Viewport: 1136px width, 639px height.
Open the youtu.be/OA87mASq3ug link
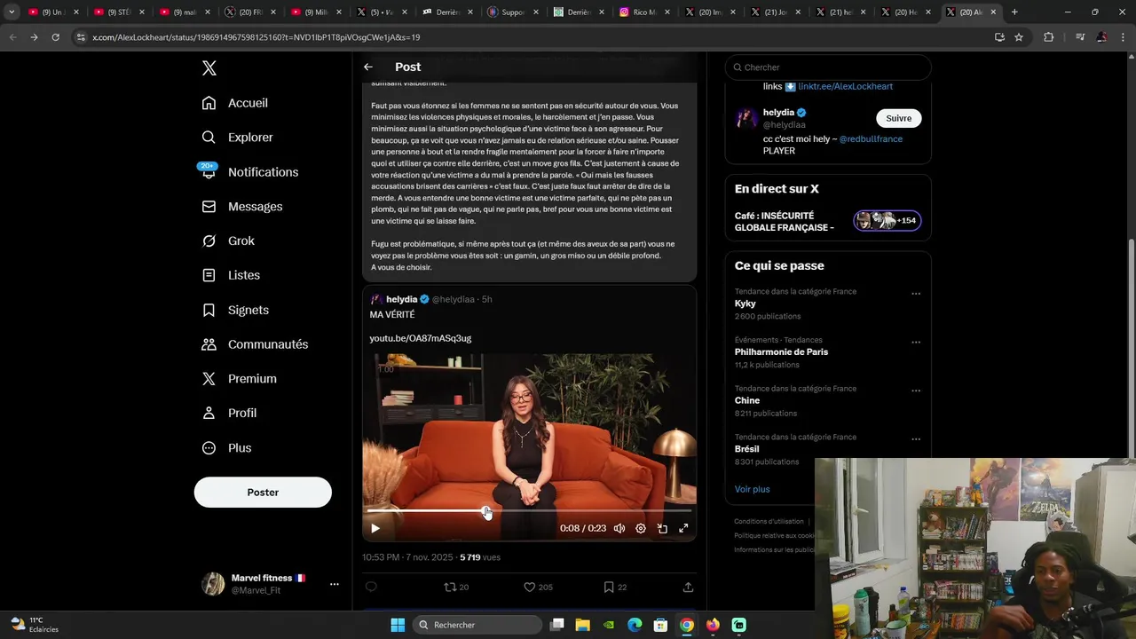tap(421, 338)
